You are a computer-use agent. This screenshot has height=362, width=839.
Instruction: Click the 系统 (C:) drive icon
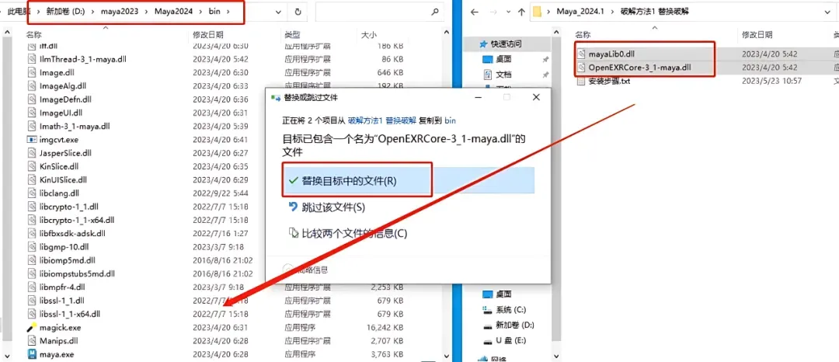tap(487, 310)
